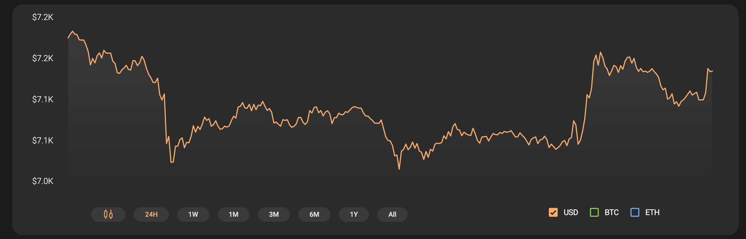Switch chart to 6M range
This screenshot has width=746, height=239.
(314, 214)
